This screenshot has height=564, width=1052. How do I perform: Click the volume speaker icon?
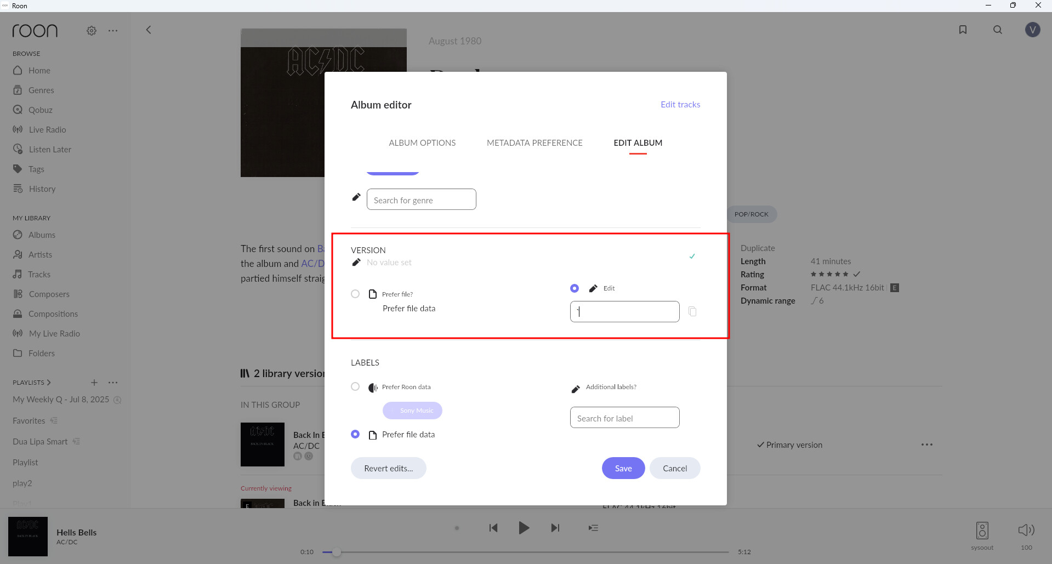[1026, 530]
